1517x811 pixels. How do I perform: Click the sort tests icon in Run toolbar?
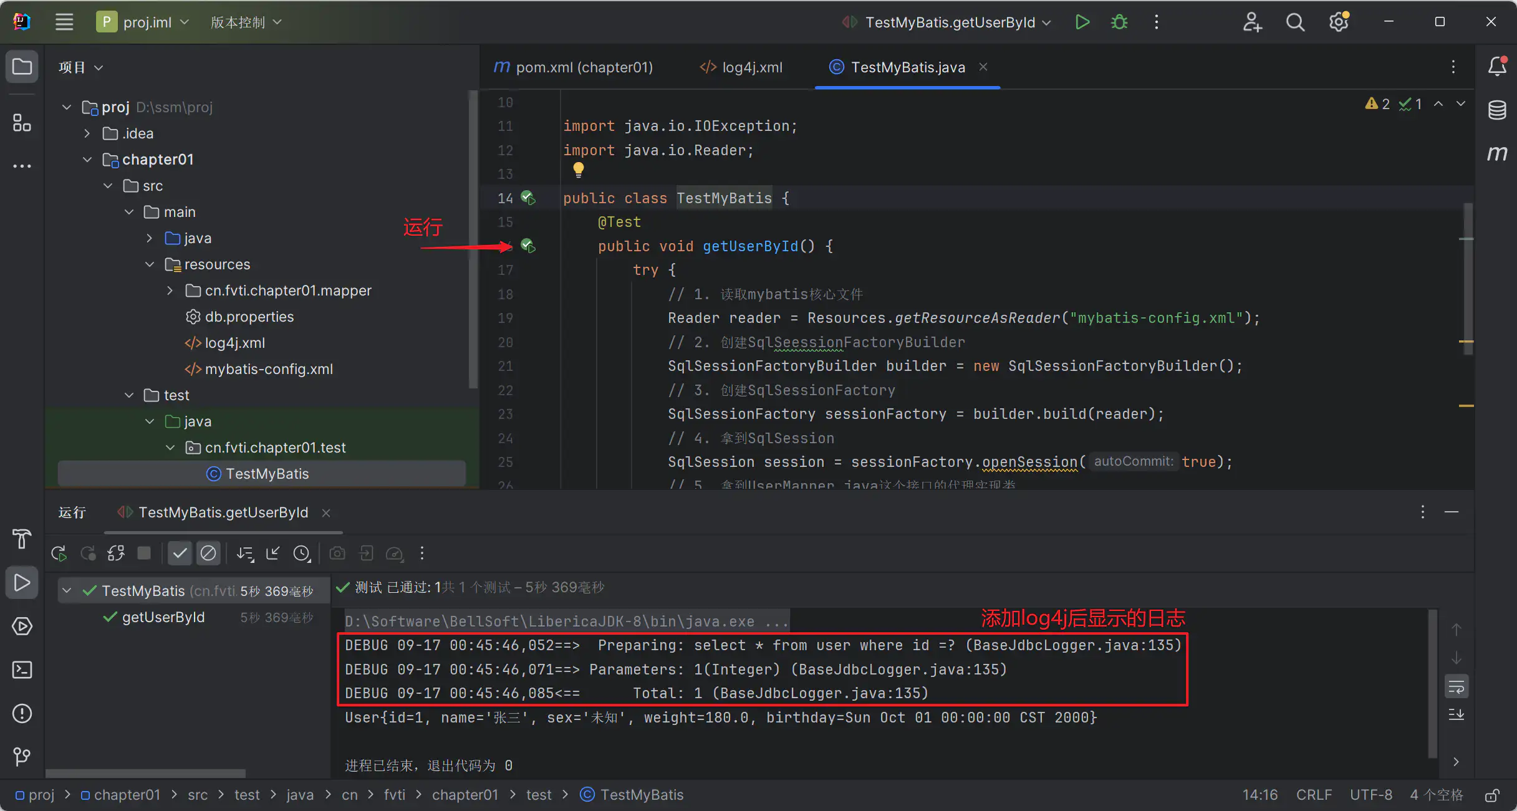tap(245, 554)
